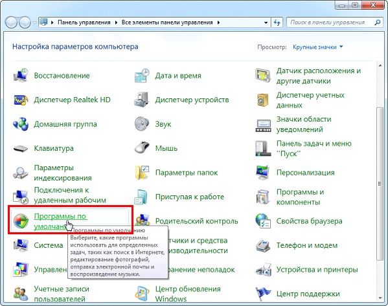The width and height of the screenshot is (388, 306).
Task: Select Панель управления breadcrumb in address bar
Action: (84, 23)
